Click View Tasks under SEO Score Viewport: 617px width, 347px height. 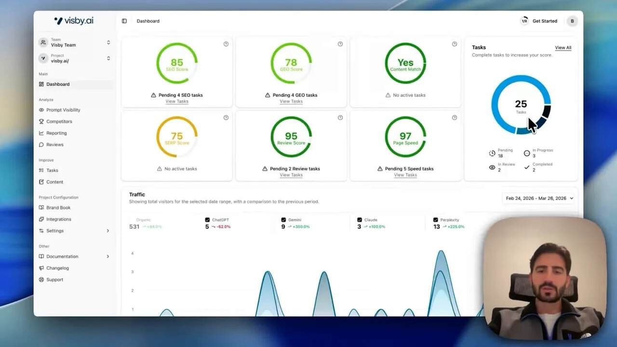pyautogui.click(x=177, y=101)
